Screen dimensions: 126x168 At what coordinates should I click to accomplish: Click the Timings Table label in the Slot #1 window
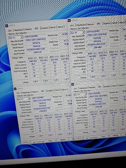(x=17, y=58)
